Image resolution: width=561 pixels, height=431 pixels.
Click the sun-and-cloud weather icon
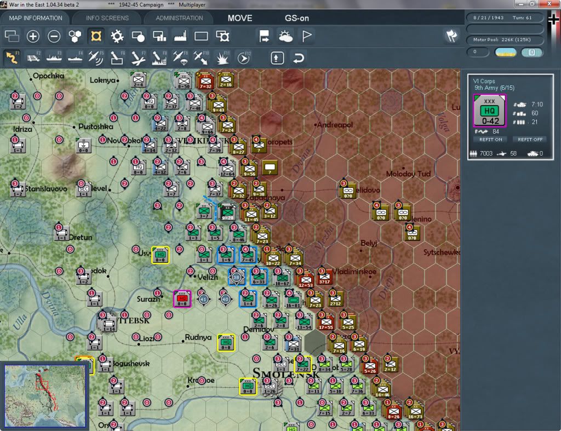(285, 36)
